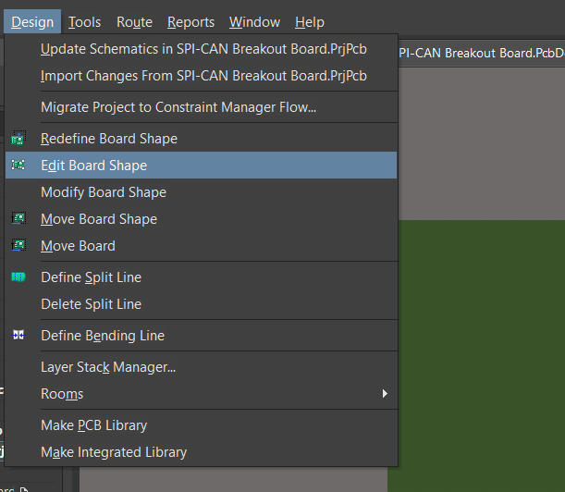Click the Redefine Board Shape icon
565x492 pixels.
(x=18, y=139)
